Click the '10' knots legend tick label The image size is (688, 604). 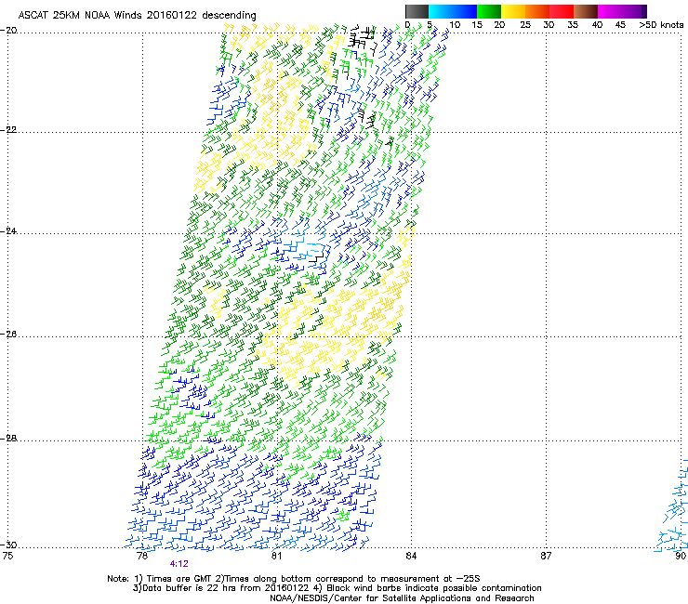455,25
